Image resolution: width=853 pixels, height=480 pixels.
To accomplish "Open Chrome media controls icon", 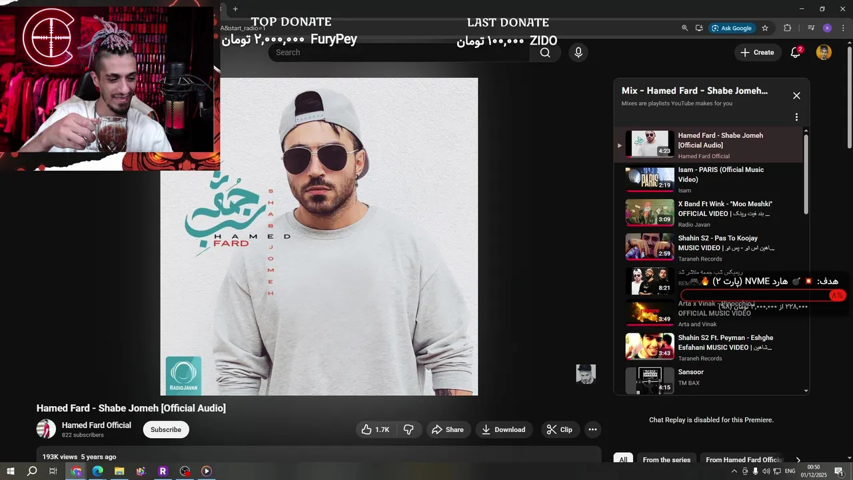I will (811, 28).
